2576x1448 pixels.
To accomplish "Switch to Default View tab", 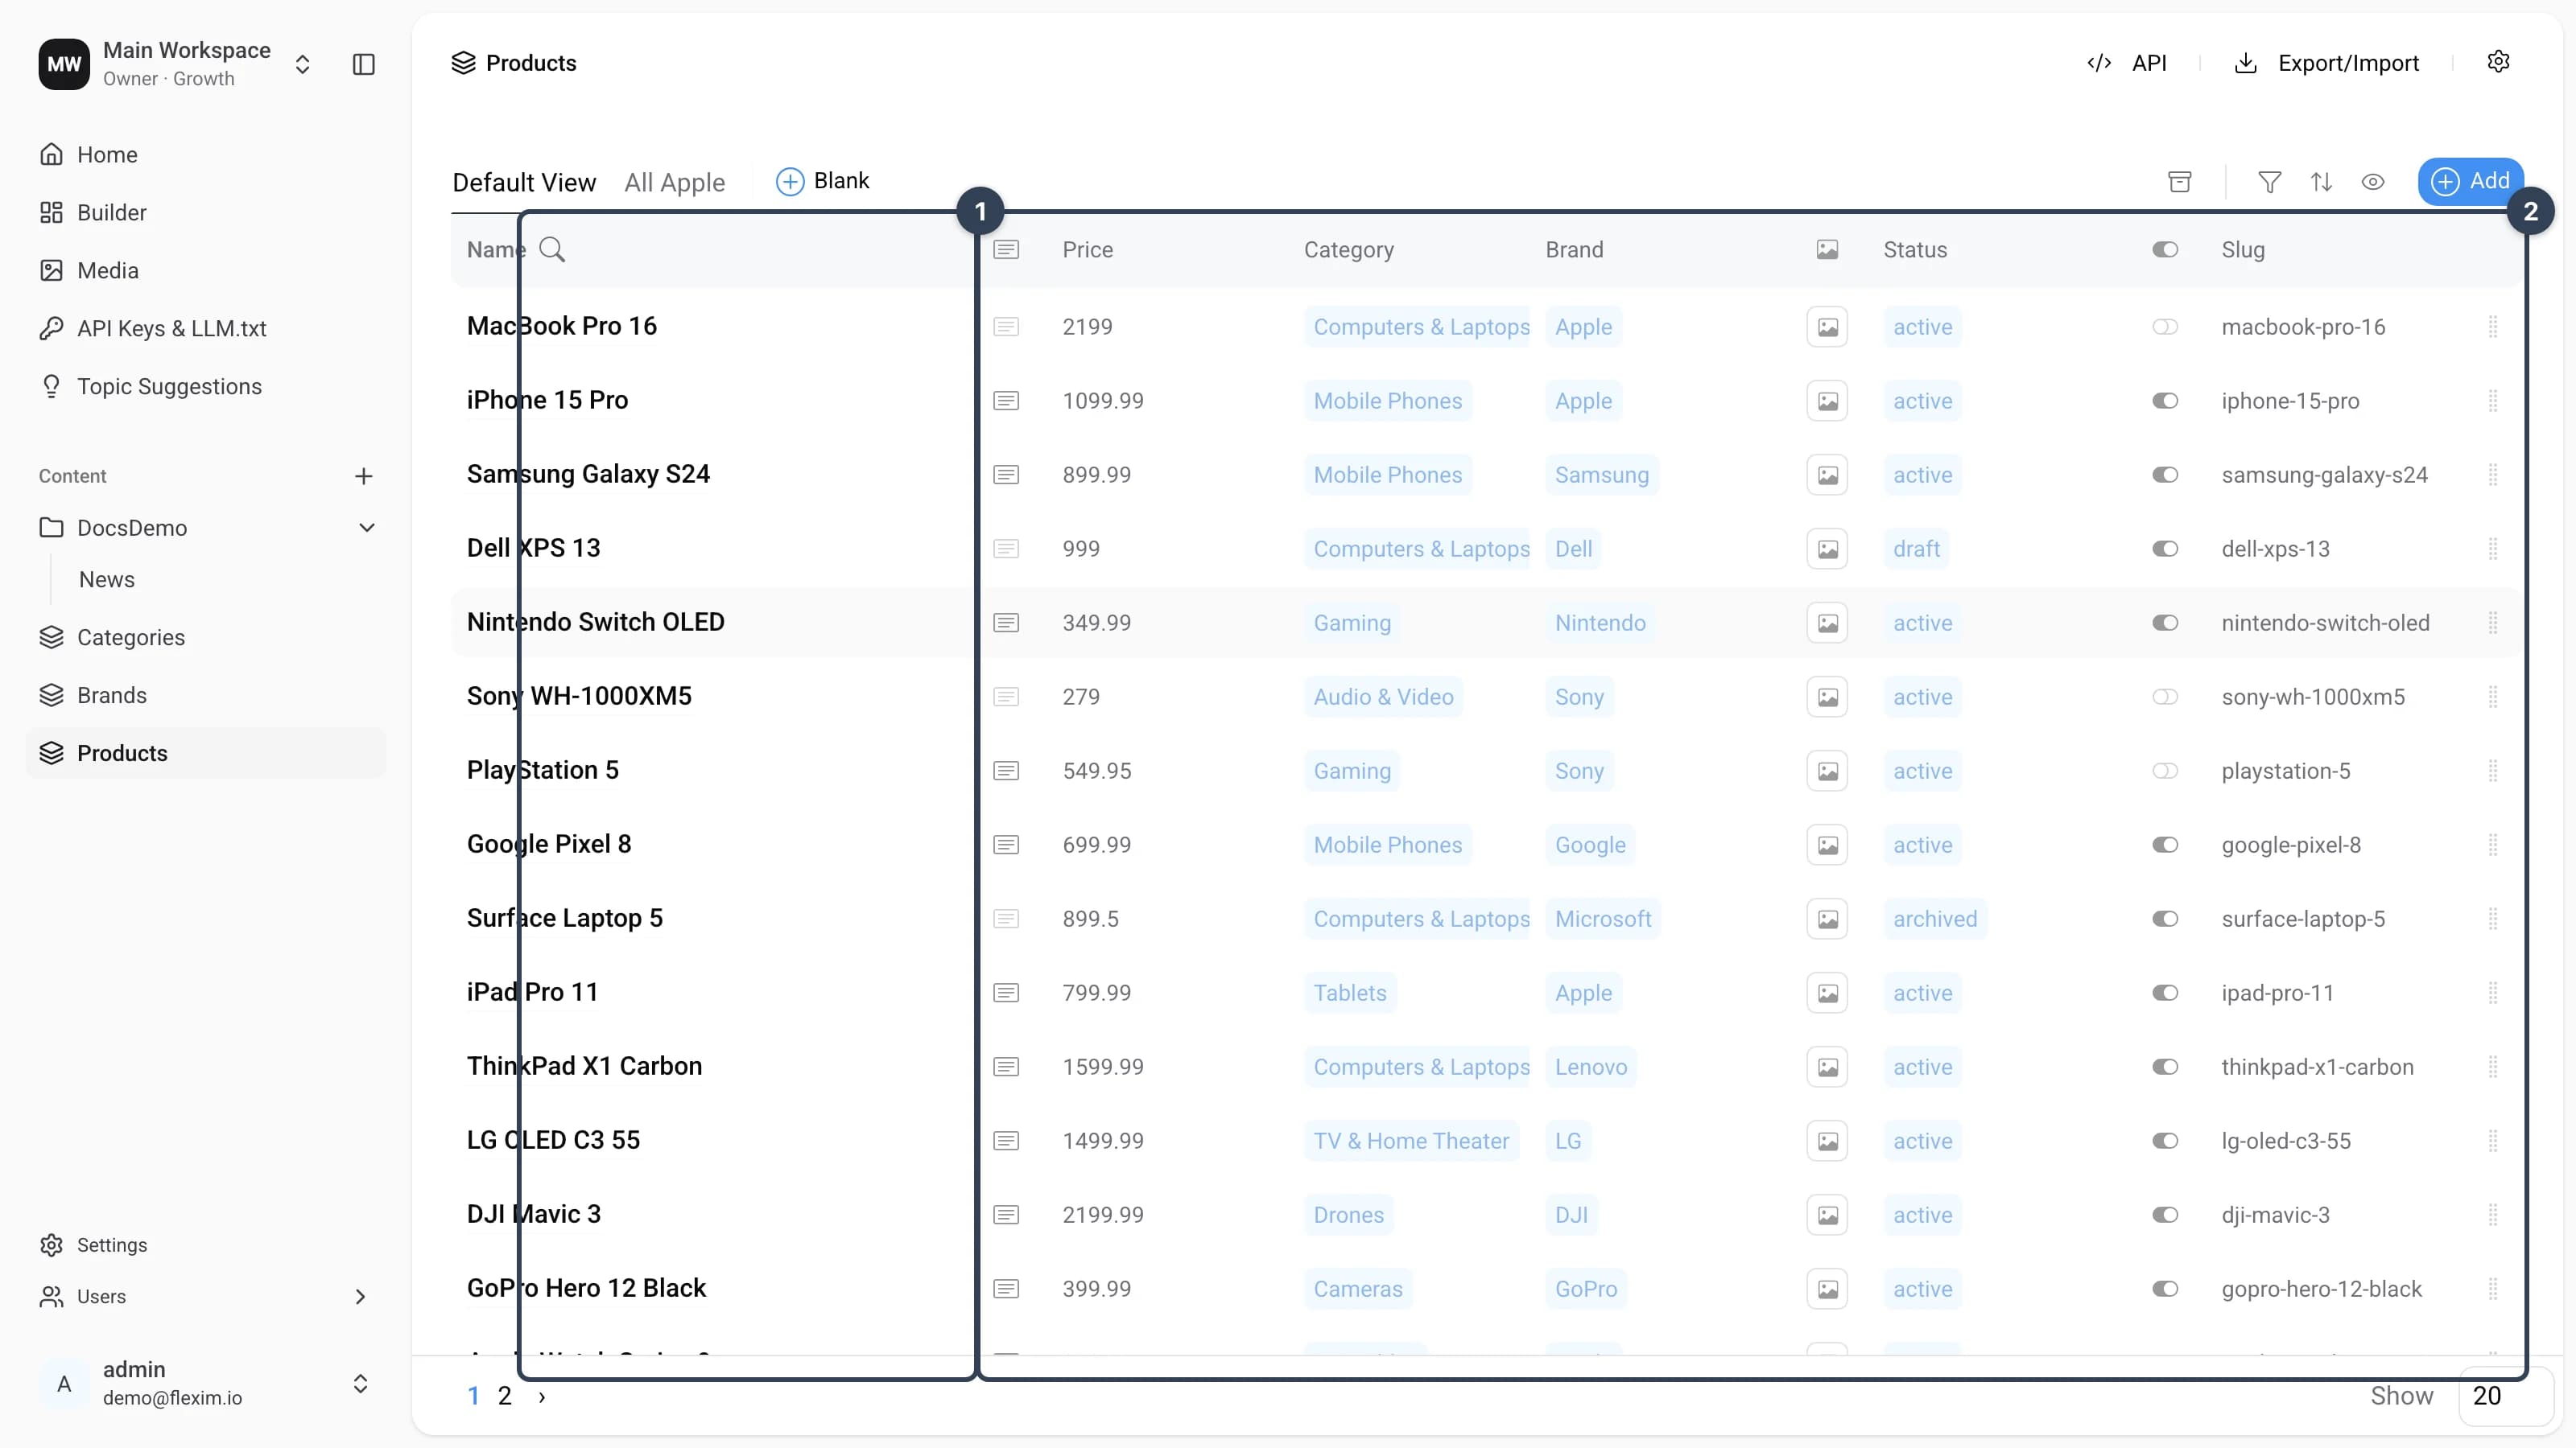I will coord(524,182).
